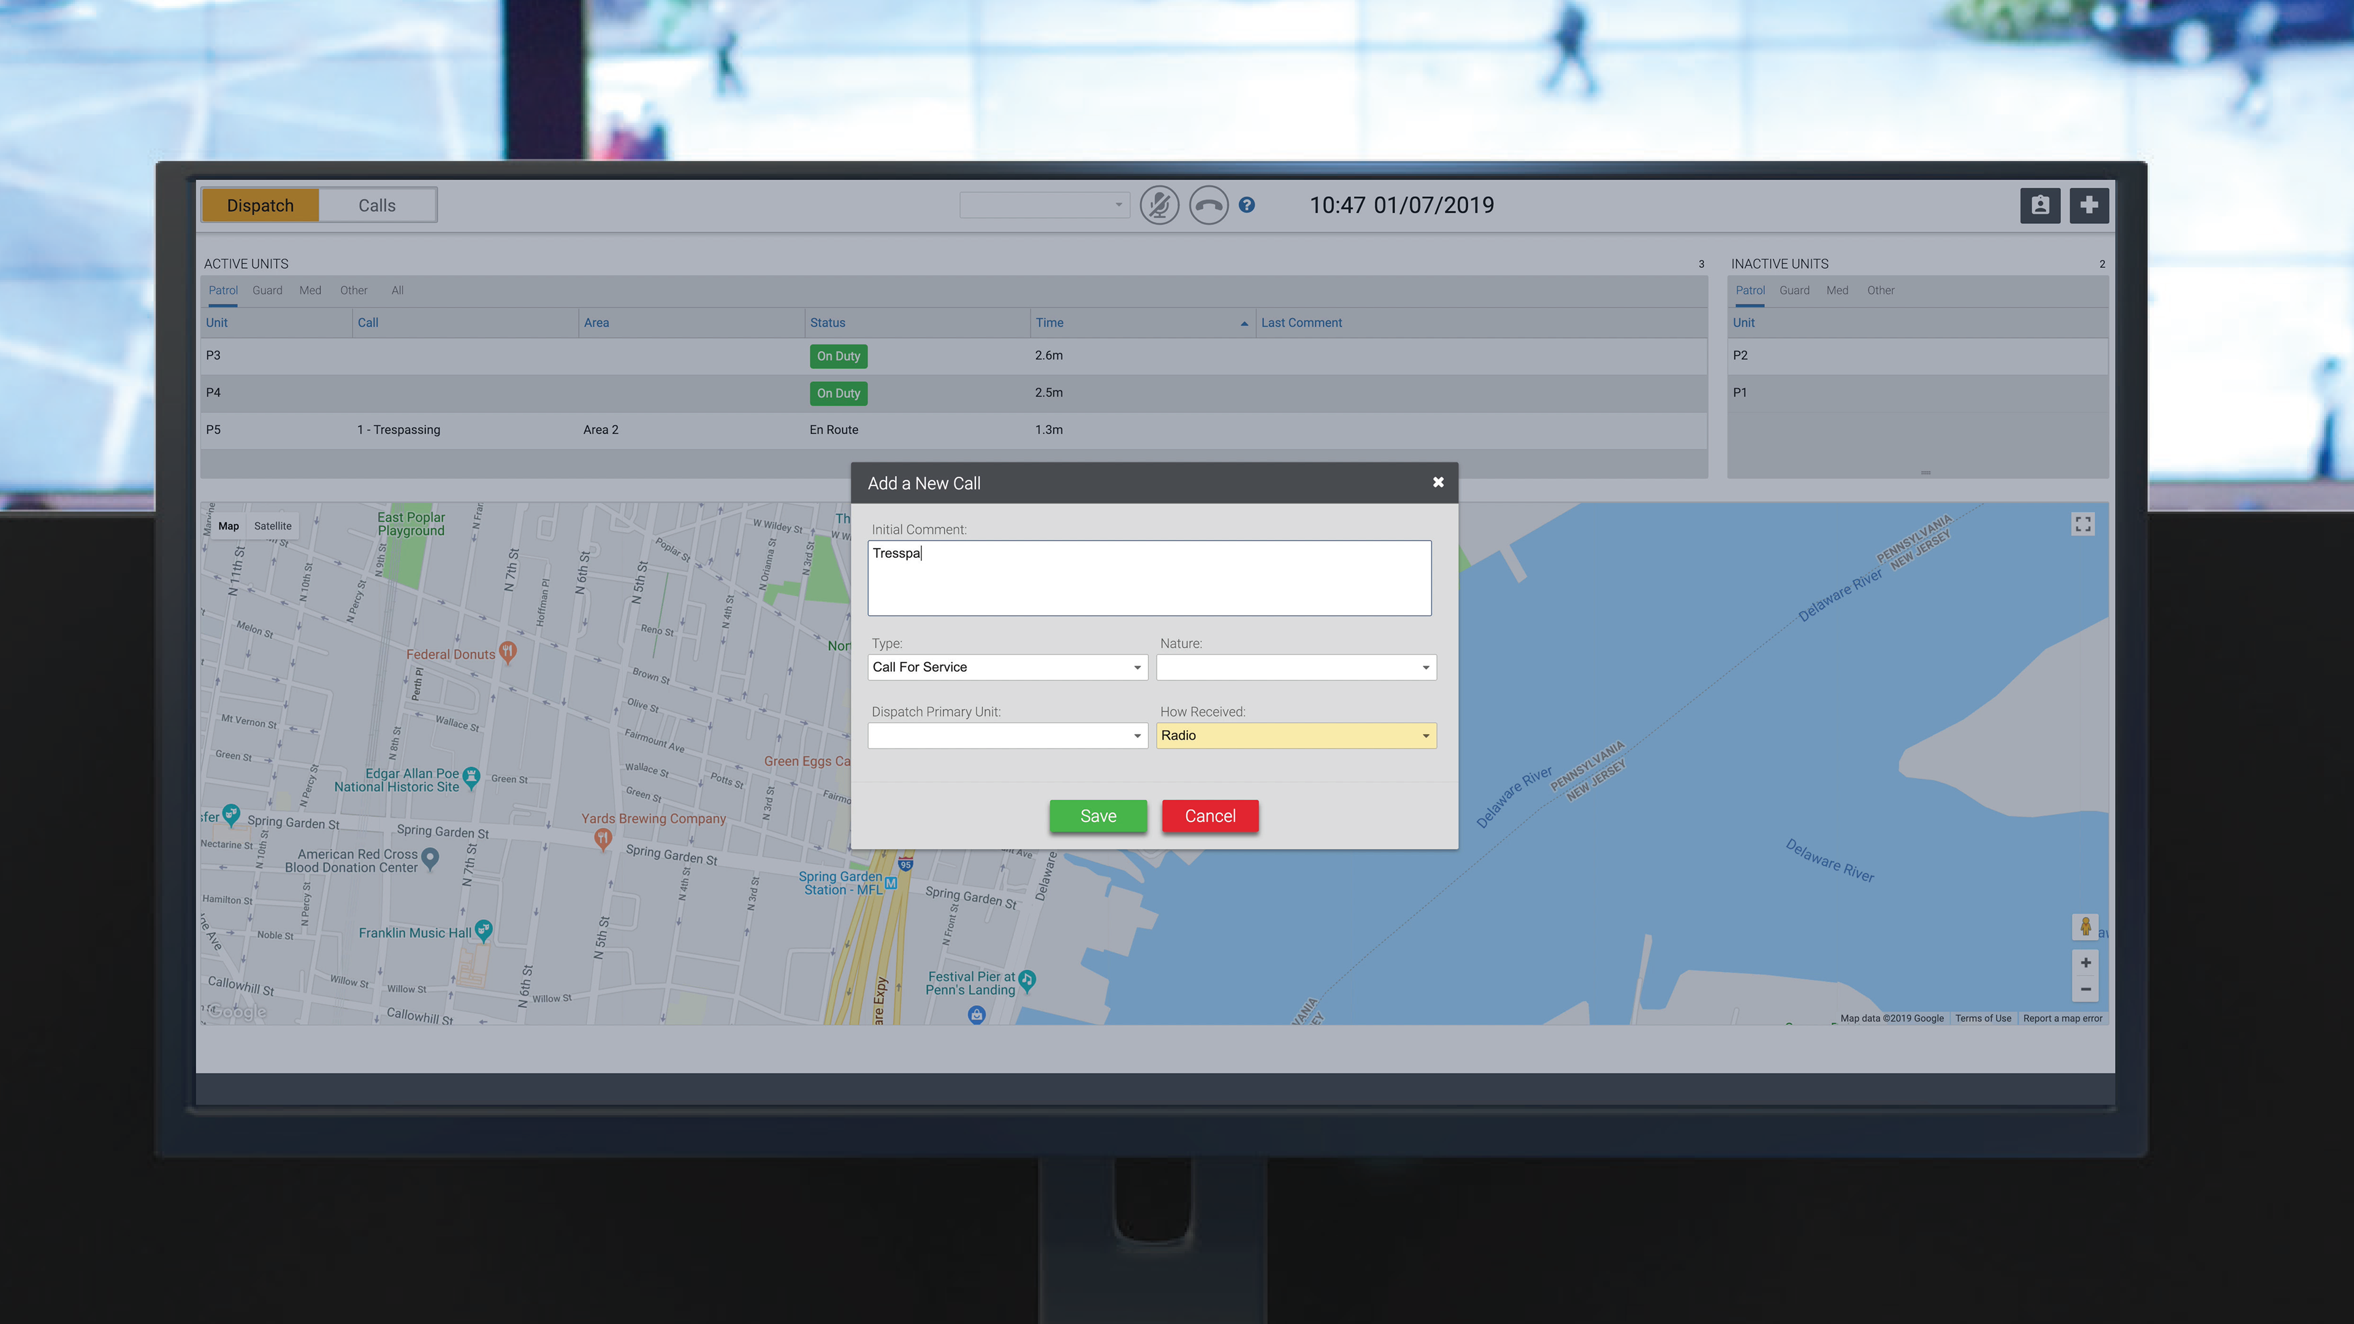Open the contact card icon button
The image size is (2354, 1324).
point(2040,205)
